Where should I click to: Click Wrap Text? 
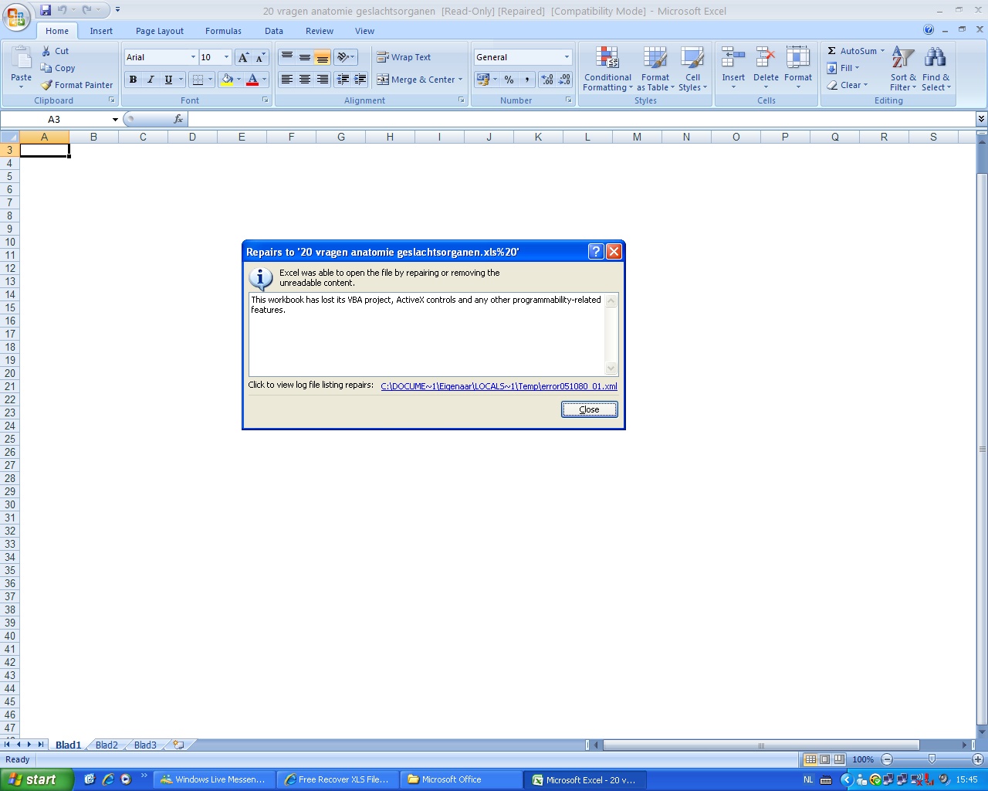[404, 57]
